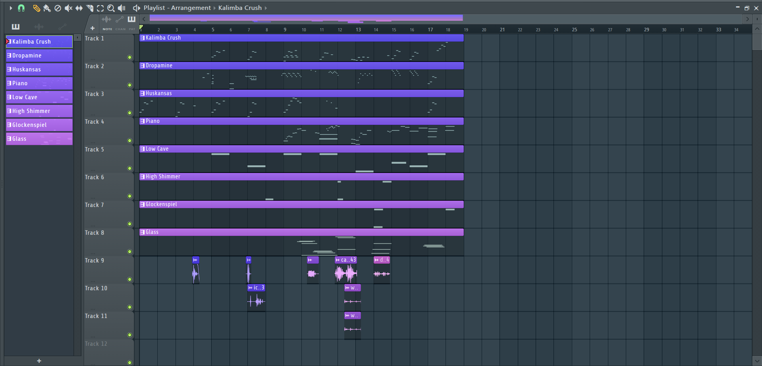Select the Dropamine pattern in picker
The image size is (762, 366).
[x=39, y=56]
